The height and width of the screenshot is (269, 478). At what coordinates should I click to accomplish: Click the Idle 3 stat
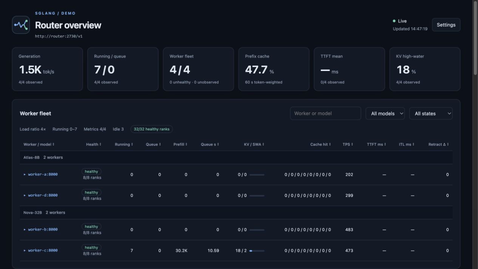[118, 129]
